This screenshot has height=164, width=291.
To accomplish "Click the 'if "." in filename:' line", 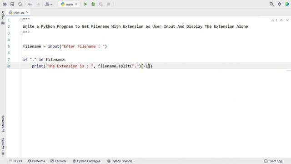I will pyautogui.click(x=45, y=60).
